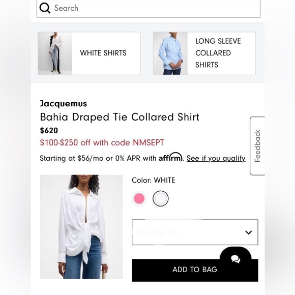Image resolution: width=295 pixels, height=295 pixels.
Task: Open the Feedback side tab
Action: click(257, 146)
